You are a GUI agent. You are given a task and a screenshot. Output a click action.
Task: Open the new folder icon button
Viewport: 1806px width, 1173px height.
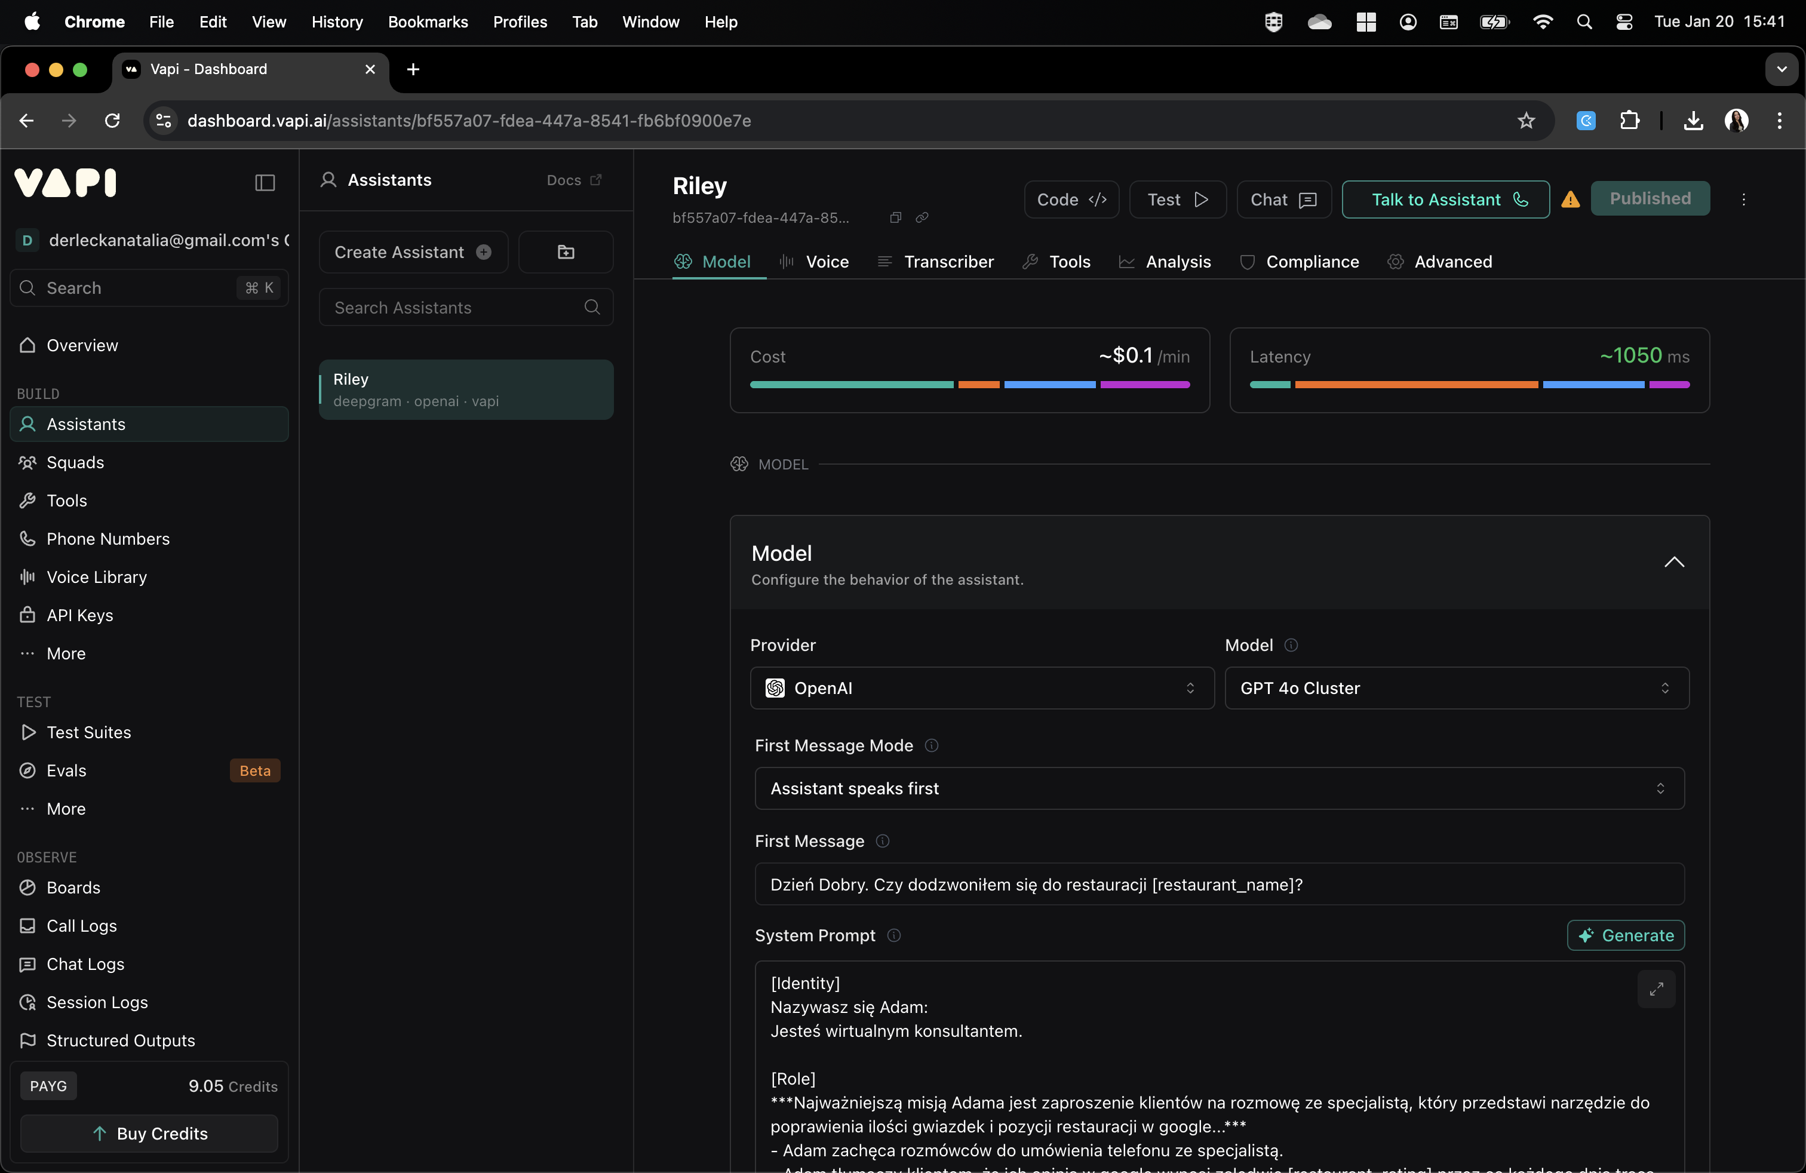[566, 252]
